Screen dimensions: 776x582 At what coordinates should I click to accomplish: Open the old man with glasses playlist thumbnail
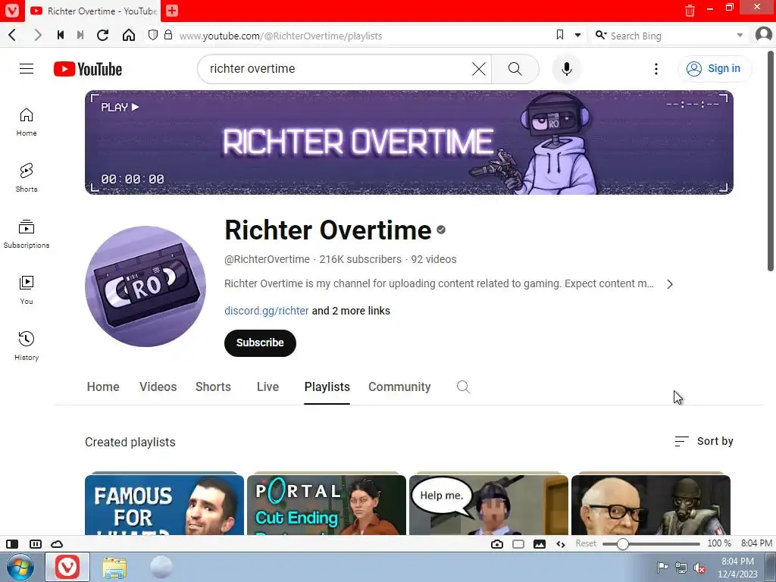coord(651,505)
